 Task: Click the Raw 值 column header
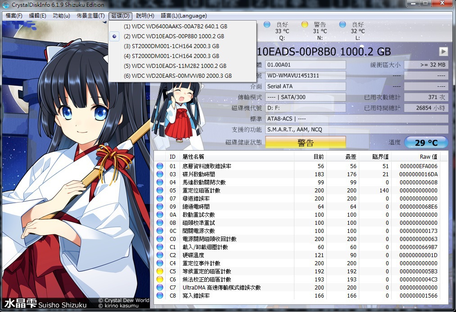(x=416, y=156)
